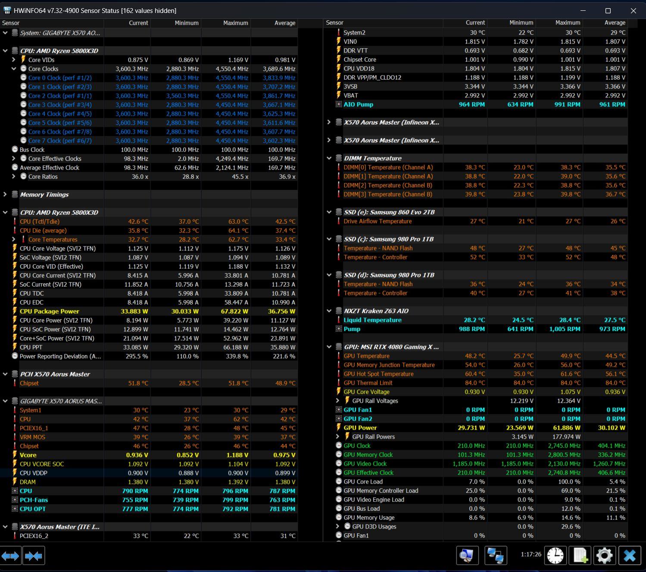Open the network connection computers icon

click(496, 555)
